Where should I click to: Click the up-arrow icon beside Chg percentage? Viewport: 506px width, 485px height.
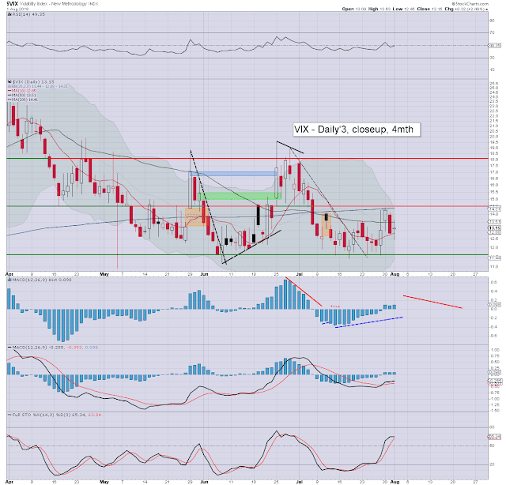[487, 9]
